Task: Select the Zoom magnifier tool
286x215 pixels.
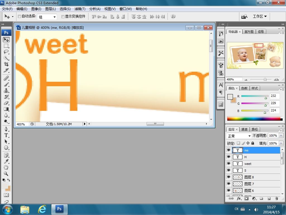Action: click(6, 174)
